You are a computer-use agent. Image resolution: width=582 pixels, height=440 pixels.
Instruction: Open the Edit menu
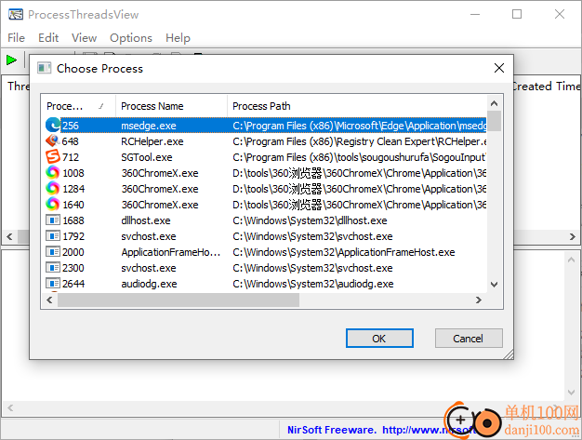point(48,38)
